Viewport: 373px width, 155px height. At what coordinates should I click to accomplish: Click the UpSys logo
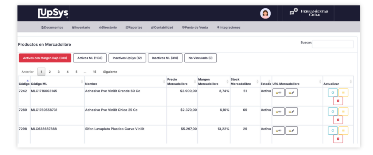point(53,13)
